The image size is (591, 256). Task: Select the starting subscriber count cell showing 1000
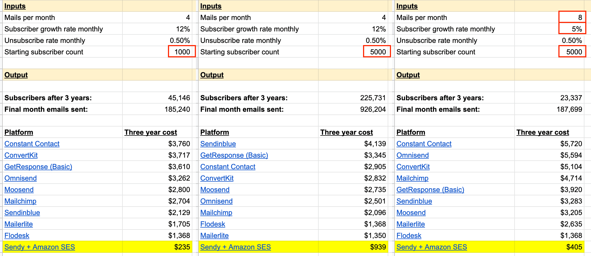(182, 52)
